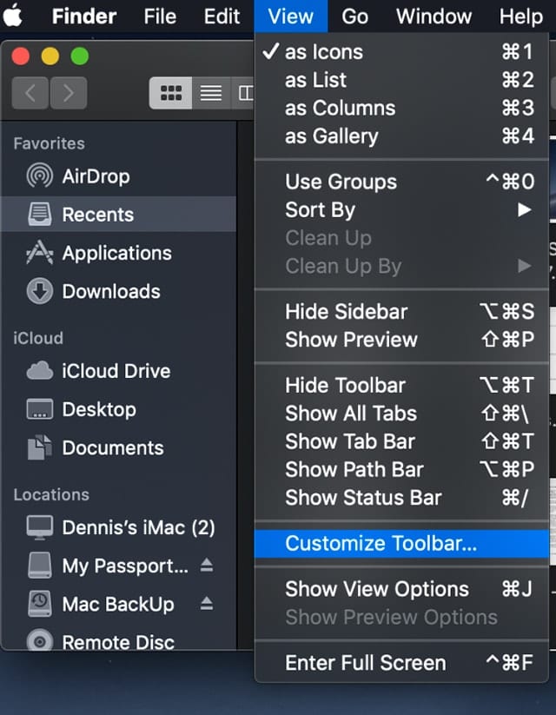Eject the Mac BackUp drive
This screenshot has height=715, width=556.
[x=207, y=604]
